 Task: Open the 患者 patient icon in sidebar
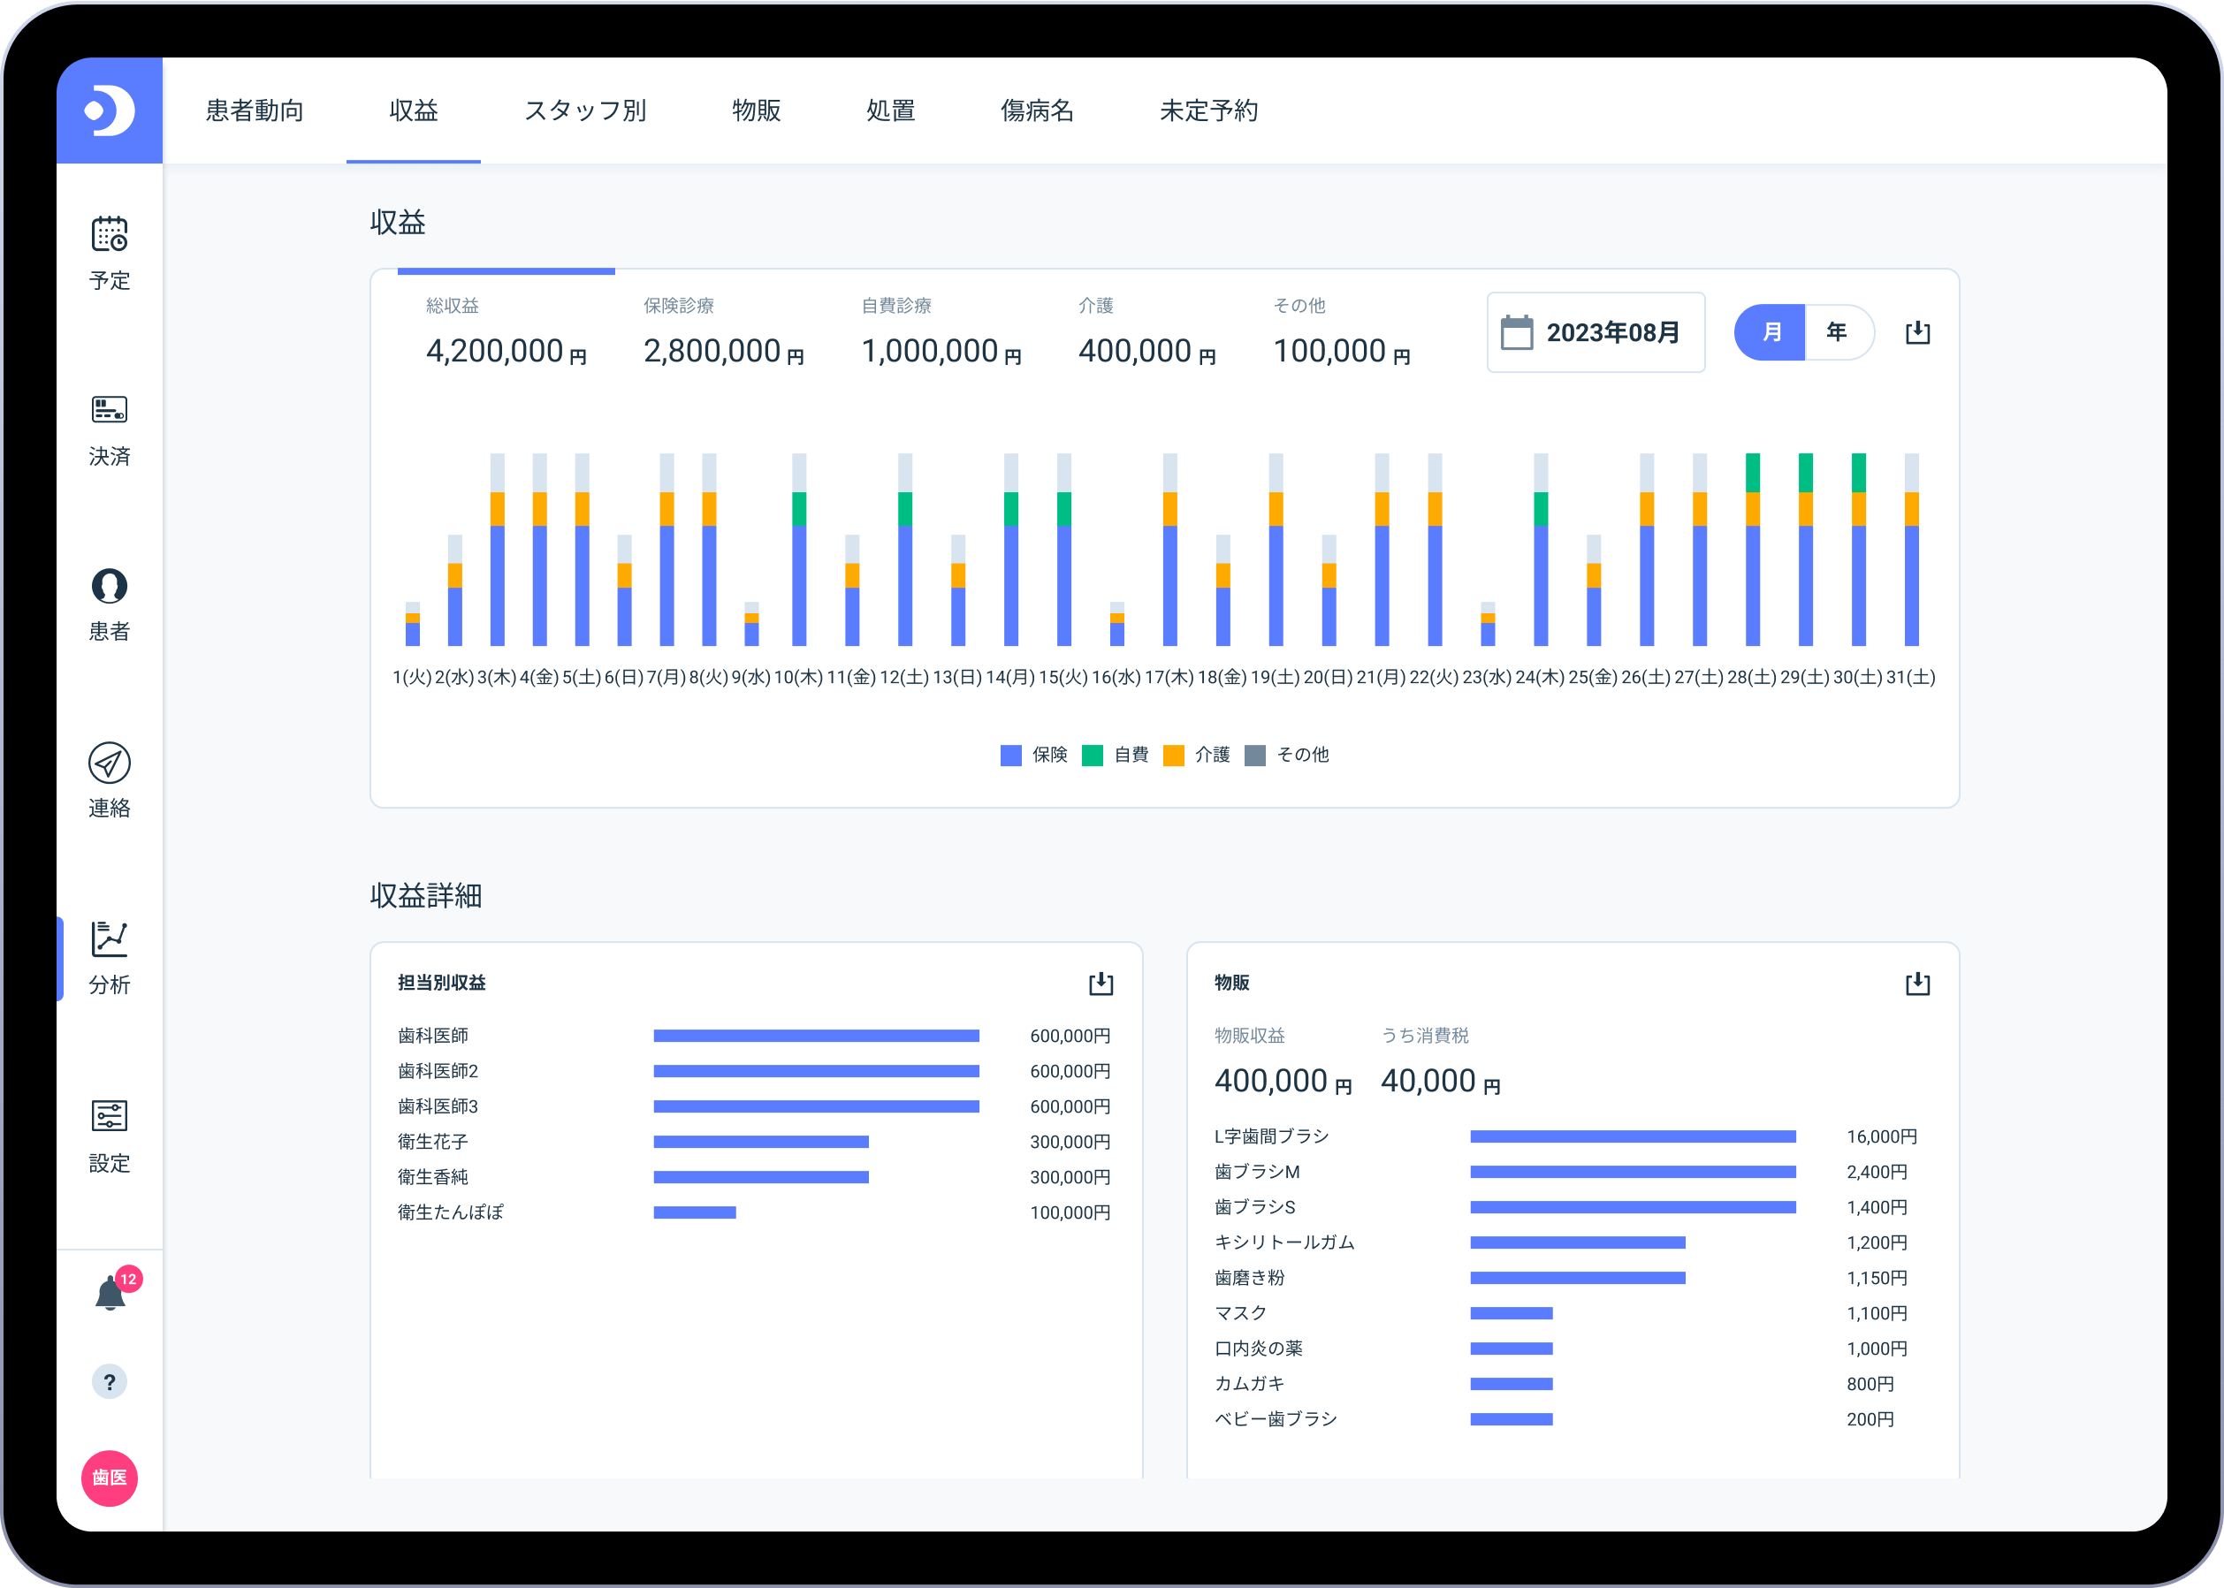(x=110, y=586)
